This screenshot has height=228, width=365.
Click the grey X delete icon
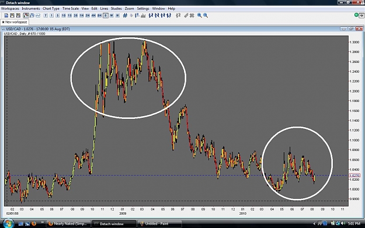click(x=192, y=16)
